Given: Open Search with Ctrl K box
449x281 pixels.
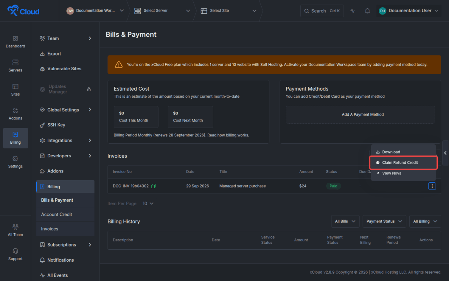Looking at the screenshot, I should tap(322, 11).
